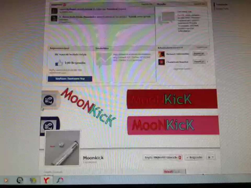Click the pink MoonKicK cover banner
The width and height of the screenshot is (251, 188).
click(173, 125)
